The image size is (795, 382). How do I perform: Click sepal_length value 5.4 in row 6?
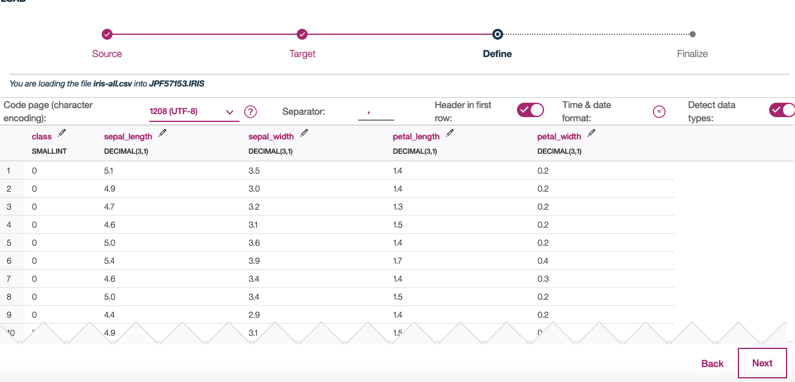110,261
